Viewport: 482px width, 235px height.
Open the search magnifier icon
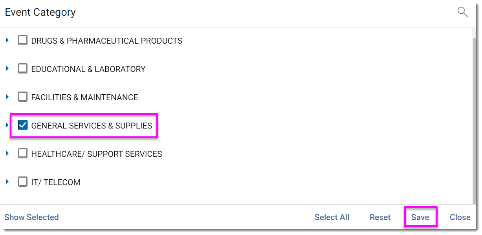pyautogui.click(x=463, y=12)
